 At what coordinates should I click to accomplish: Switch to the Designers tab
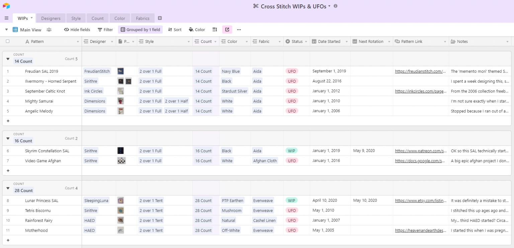pyautogui.click(x=51, y=18)
